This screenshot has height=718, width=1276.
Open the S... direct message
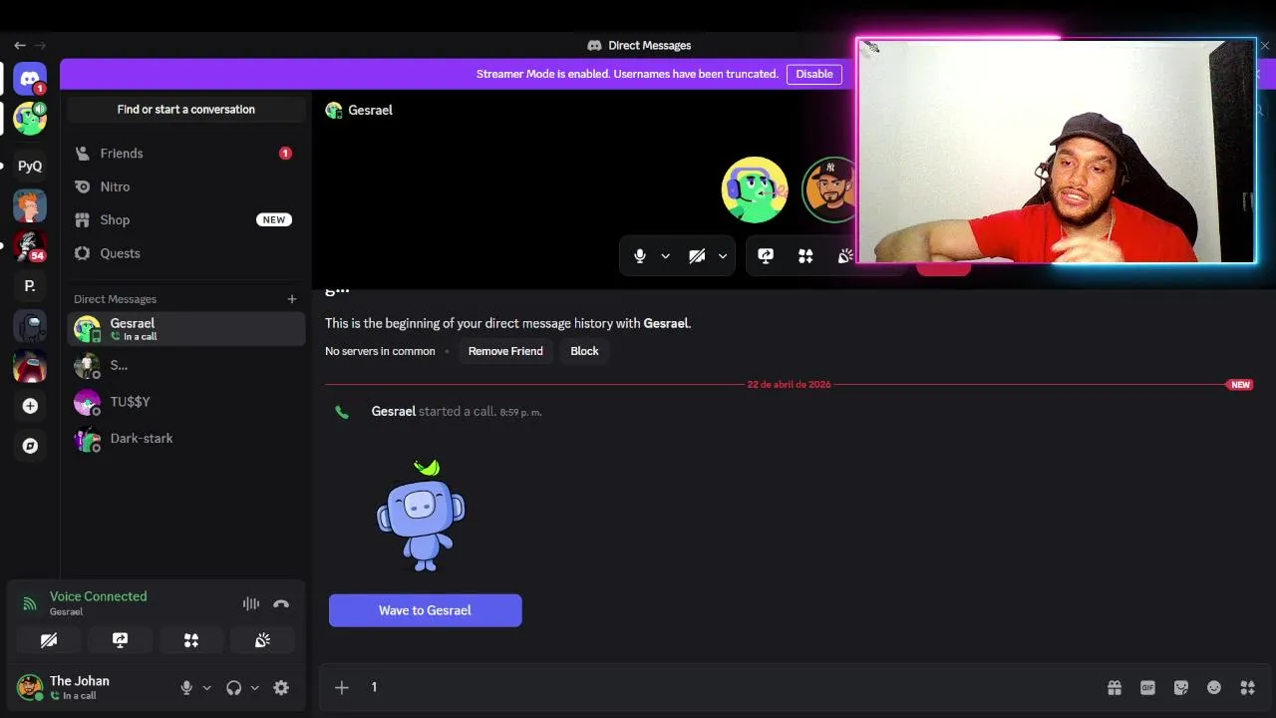(x=186, y=366)
